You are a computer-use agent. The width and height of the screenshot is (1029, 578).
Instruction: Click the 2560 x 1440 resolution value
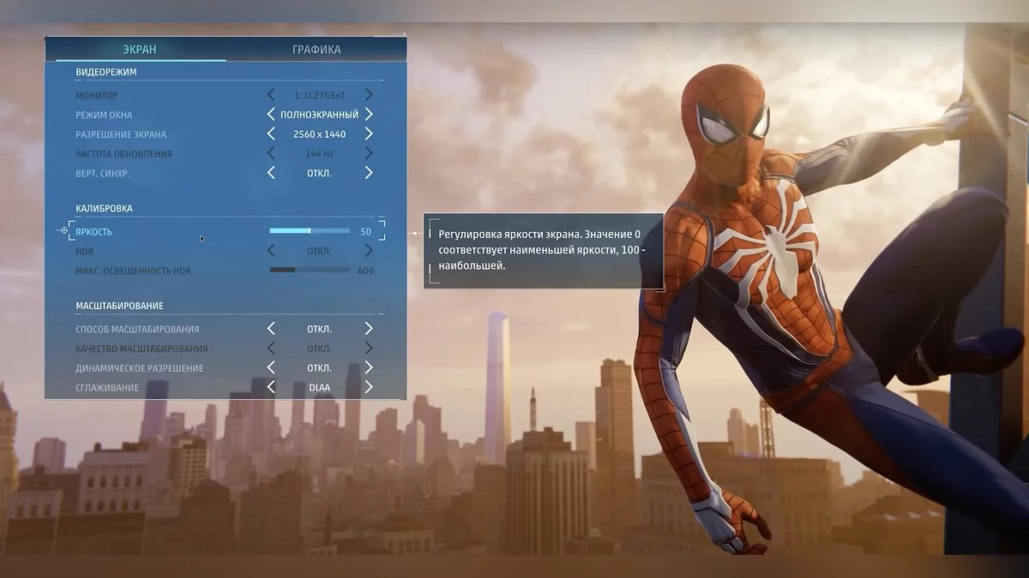[x=320, y=134]
